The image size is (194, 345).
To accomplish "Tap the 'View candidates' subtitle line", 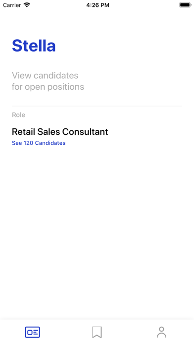I will coord(45,75).
